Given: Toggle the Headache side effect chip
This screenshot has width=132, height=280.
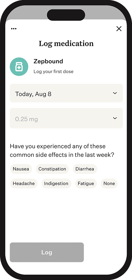Looking at the screenshot, I should (x=24, y=183).
